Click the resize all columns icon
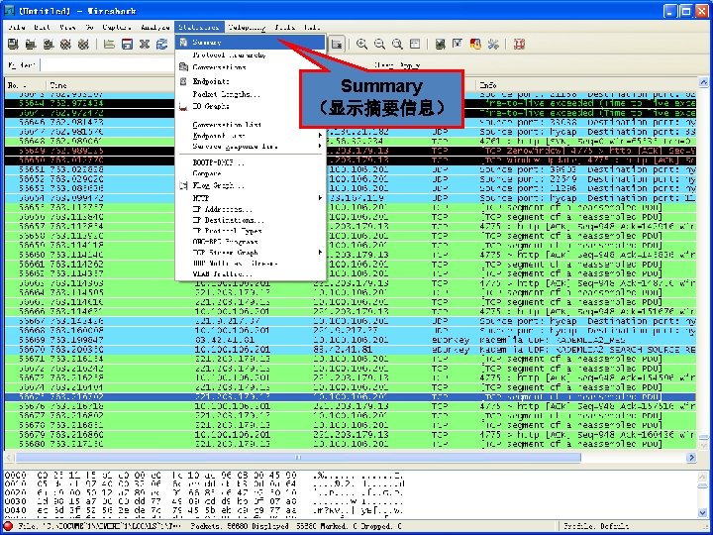 [x=415, y=45]
